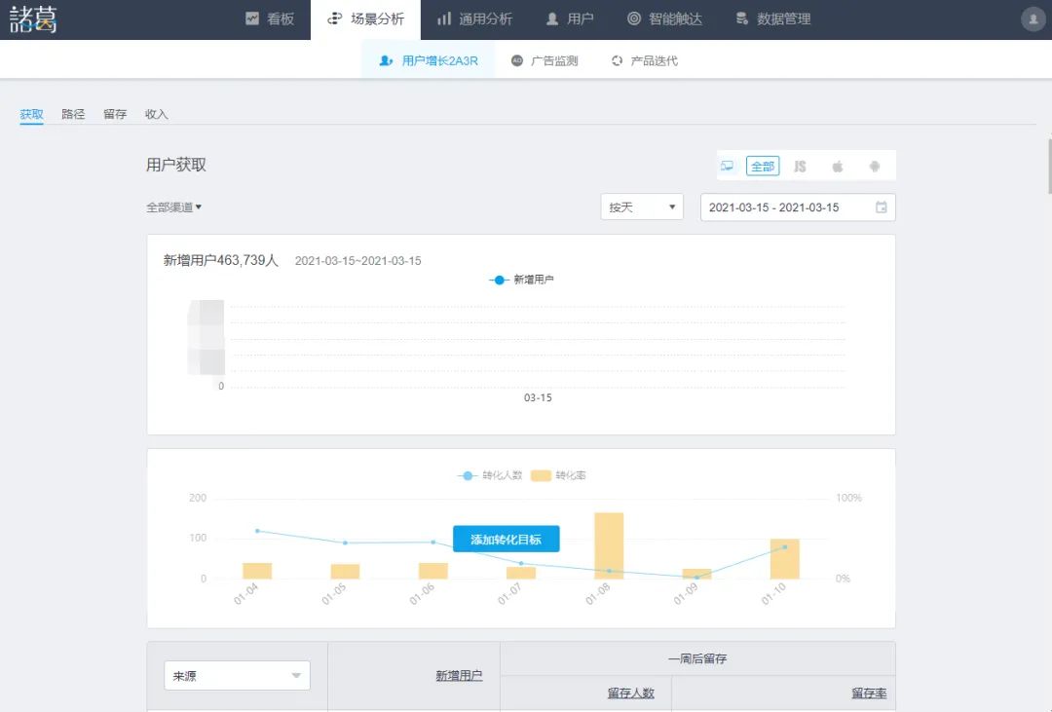Screen dimensions: 1052x712
Task: Sort by 留存人数 column header
Action: [630, 693]
